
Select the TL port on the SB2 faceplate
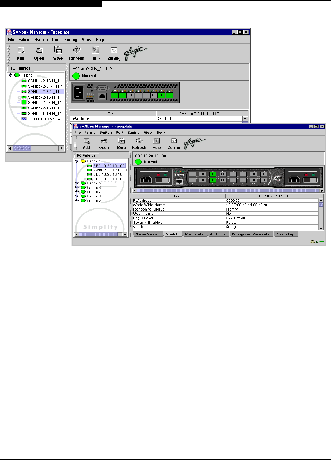263,180
